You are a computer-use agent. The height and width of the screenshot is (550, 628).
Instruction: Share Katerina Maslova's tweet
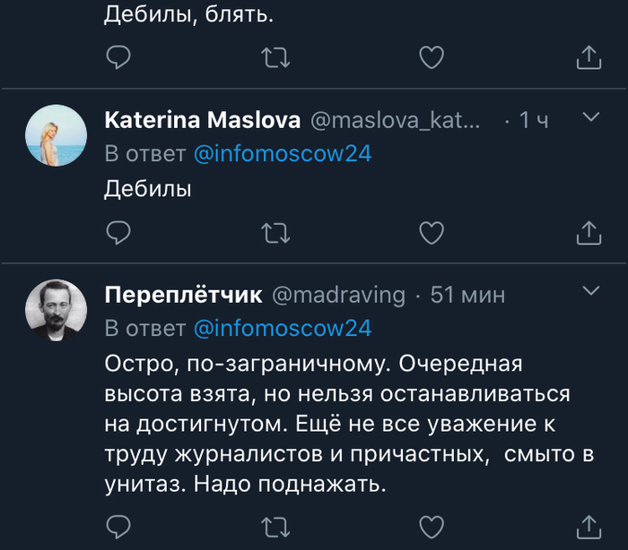586,233
